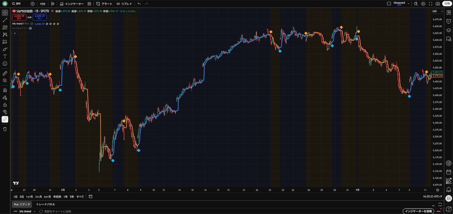Open the watchlist panel icon in right sidebar
The image size is (453, 214).
point(449,13)
